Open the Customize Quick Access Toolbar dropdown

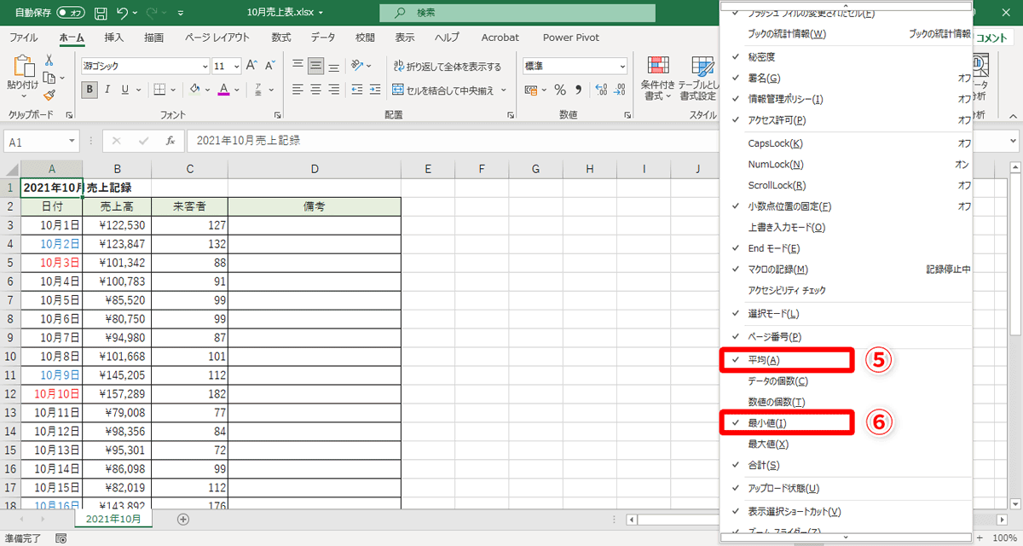(x=181, y=14)
